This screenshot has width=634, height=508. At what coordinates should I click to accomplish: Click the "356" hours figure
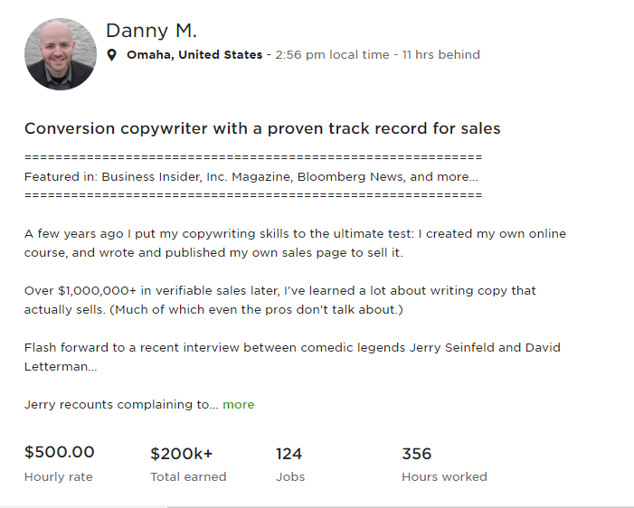pos(417,454)
